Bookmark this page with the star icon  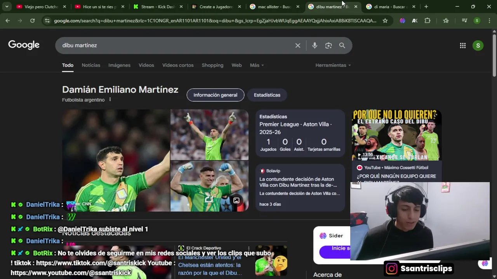pyautogui.click(x=385, y=21)
